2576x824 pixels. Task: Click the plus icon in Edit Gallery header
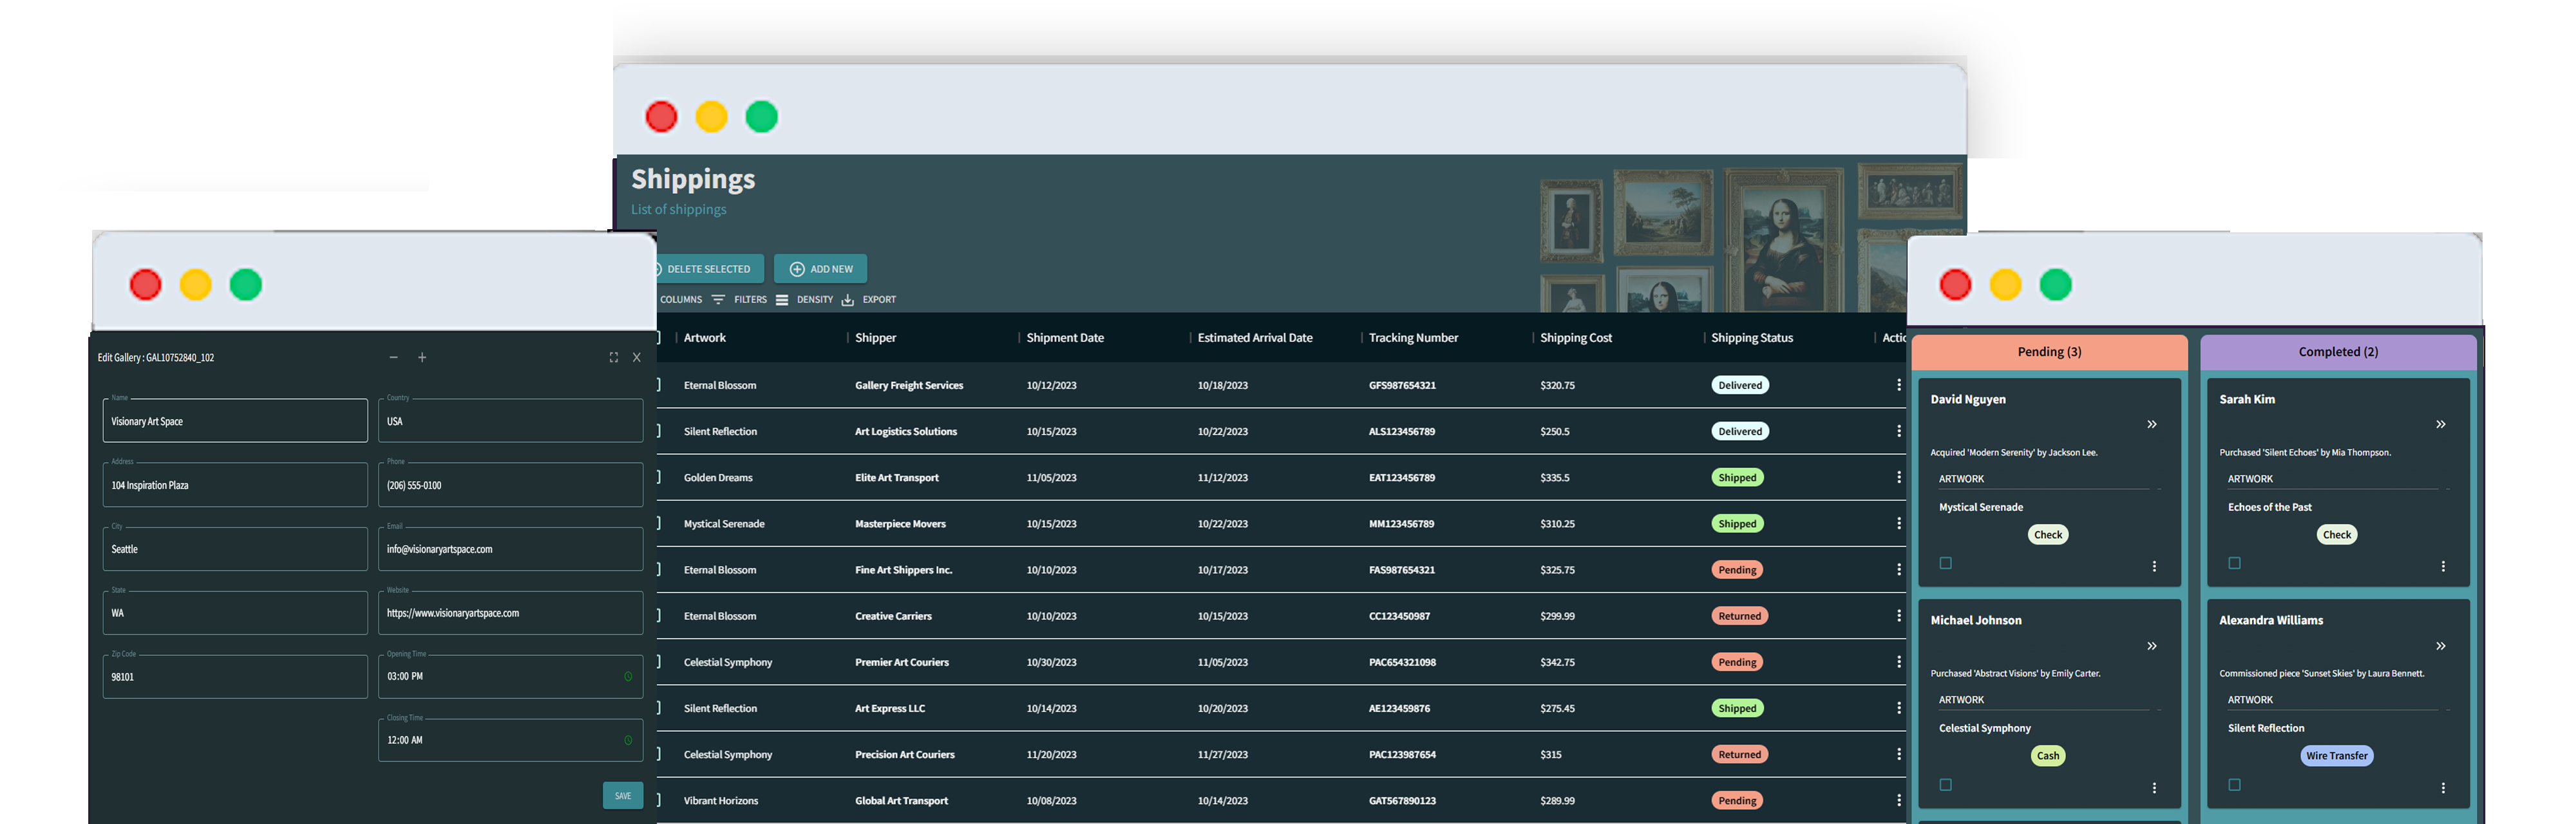coord(422,358)
